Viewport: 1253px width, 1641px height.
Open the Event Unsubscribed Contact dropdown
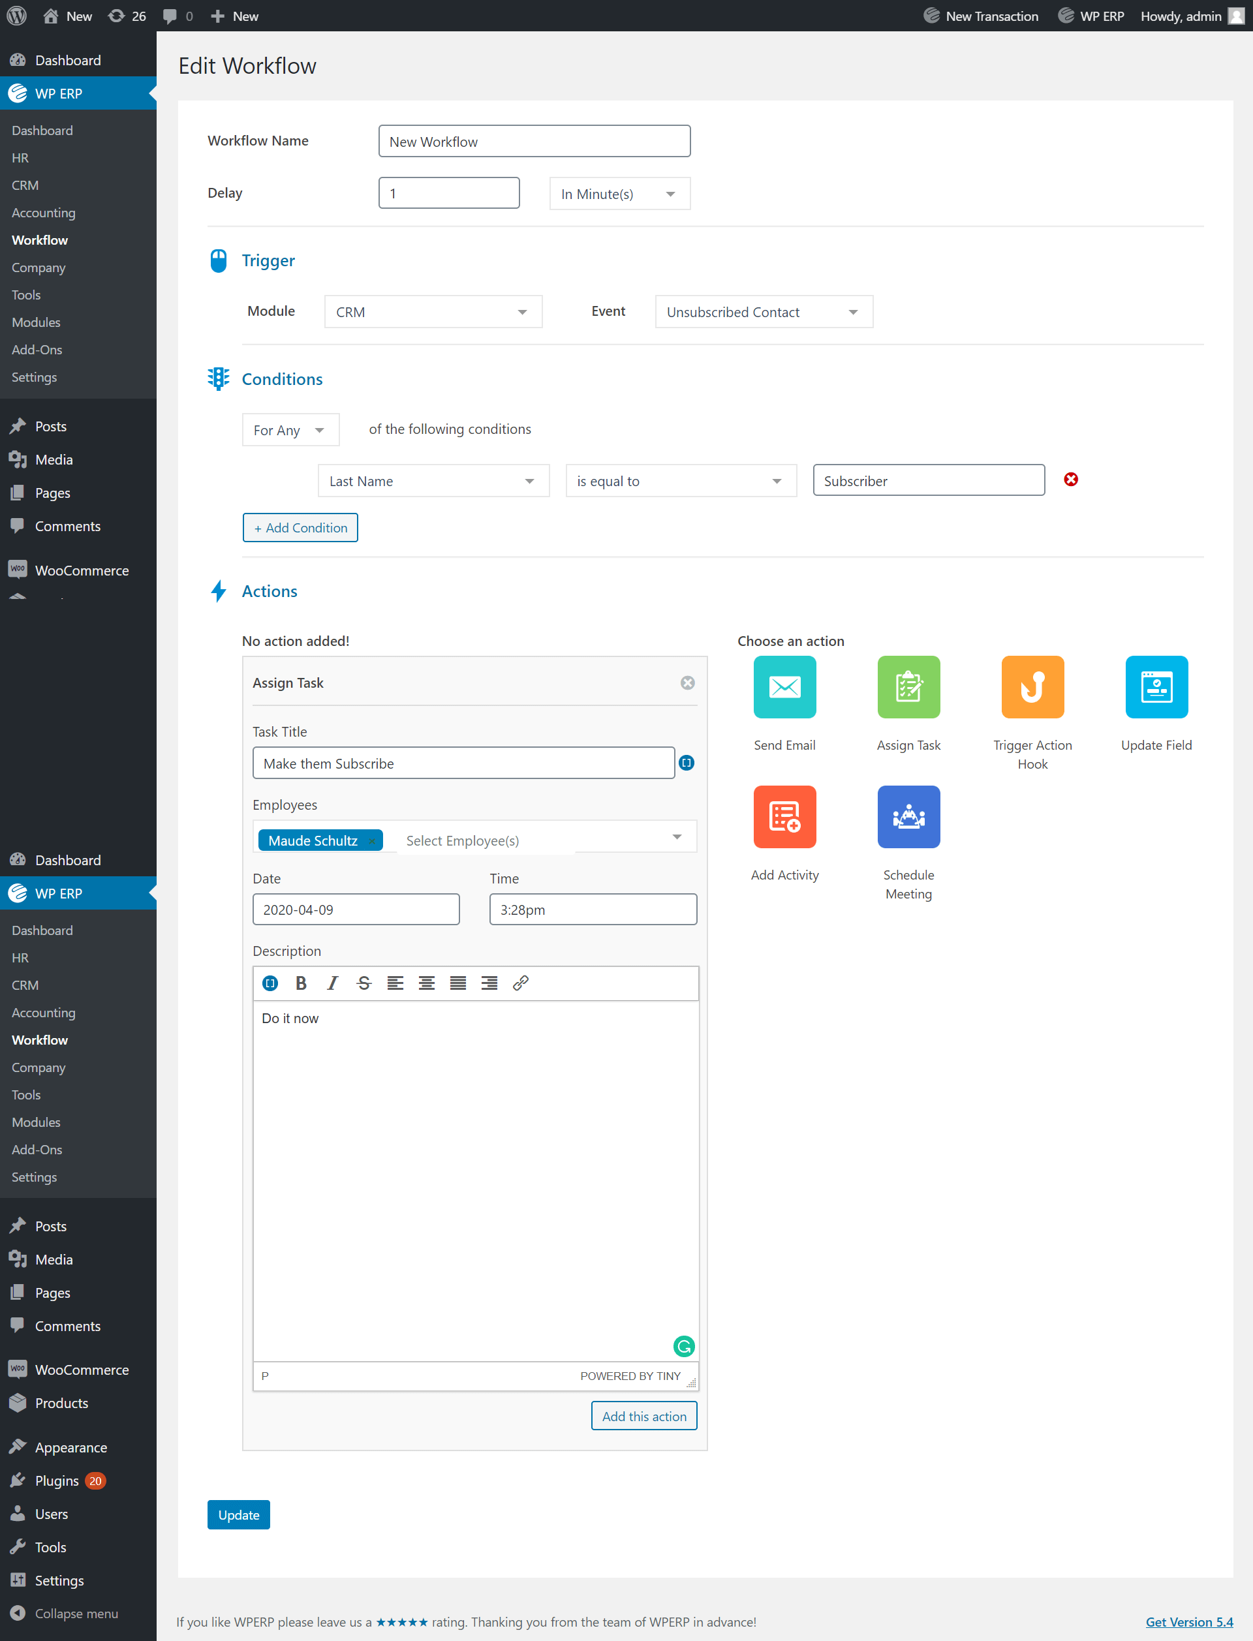(x=763, y=312)
